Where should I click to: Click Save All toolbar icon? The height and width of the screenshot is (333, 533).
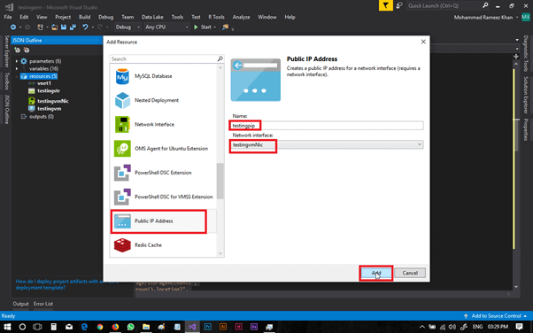pos(73,27)
